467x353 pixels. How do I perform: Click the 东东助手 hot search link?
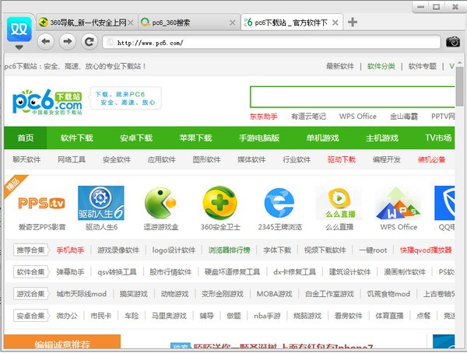[x=264, y=117]
